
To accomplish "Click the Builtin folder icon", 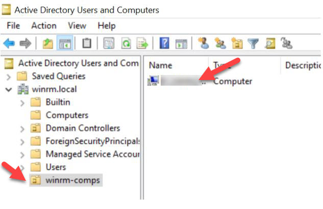I will click(36, 102).
